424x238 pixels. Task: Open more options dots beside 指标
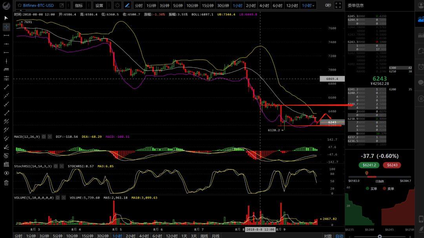coord(89,5)
